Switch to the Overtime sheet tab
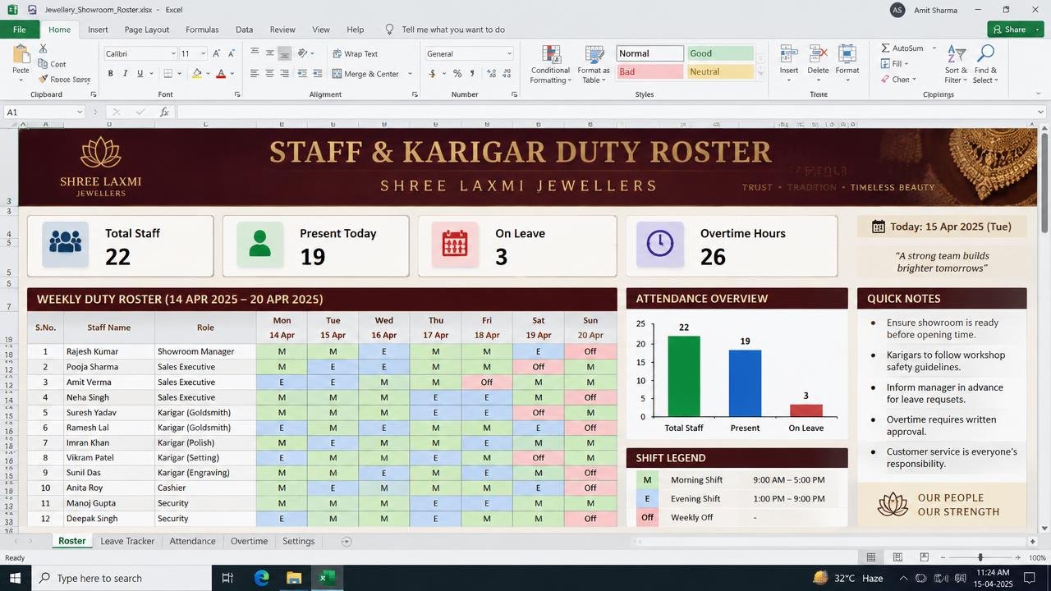 point(249,541)
